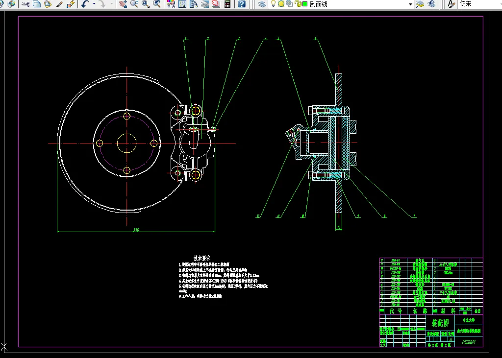Click the Layer Previous button

[x=431, y=4]
